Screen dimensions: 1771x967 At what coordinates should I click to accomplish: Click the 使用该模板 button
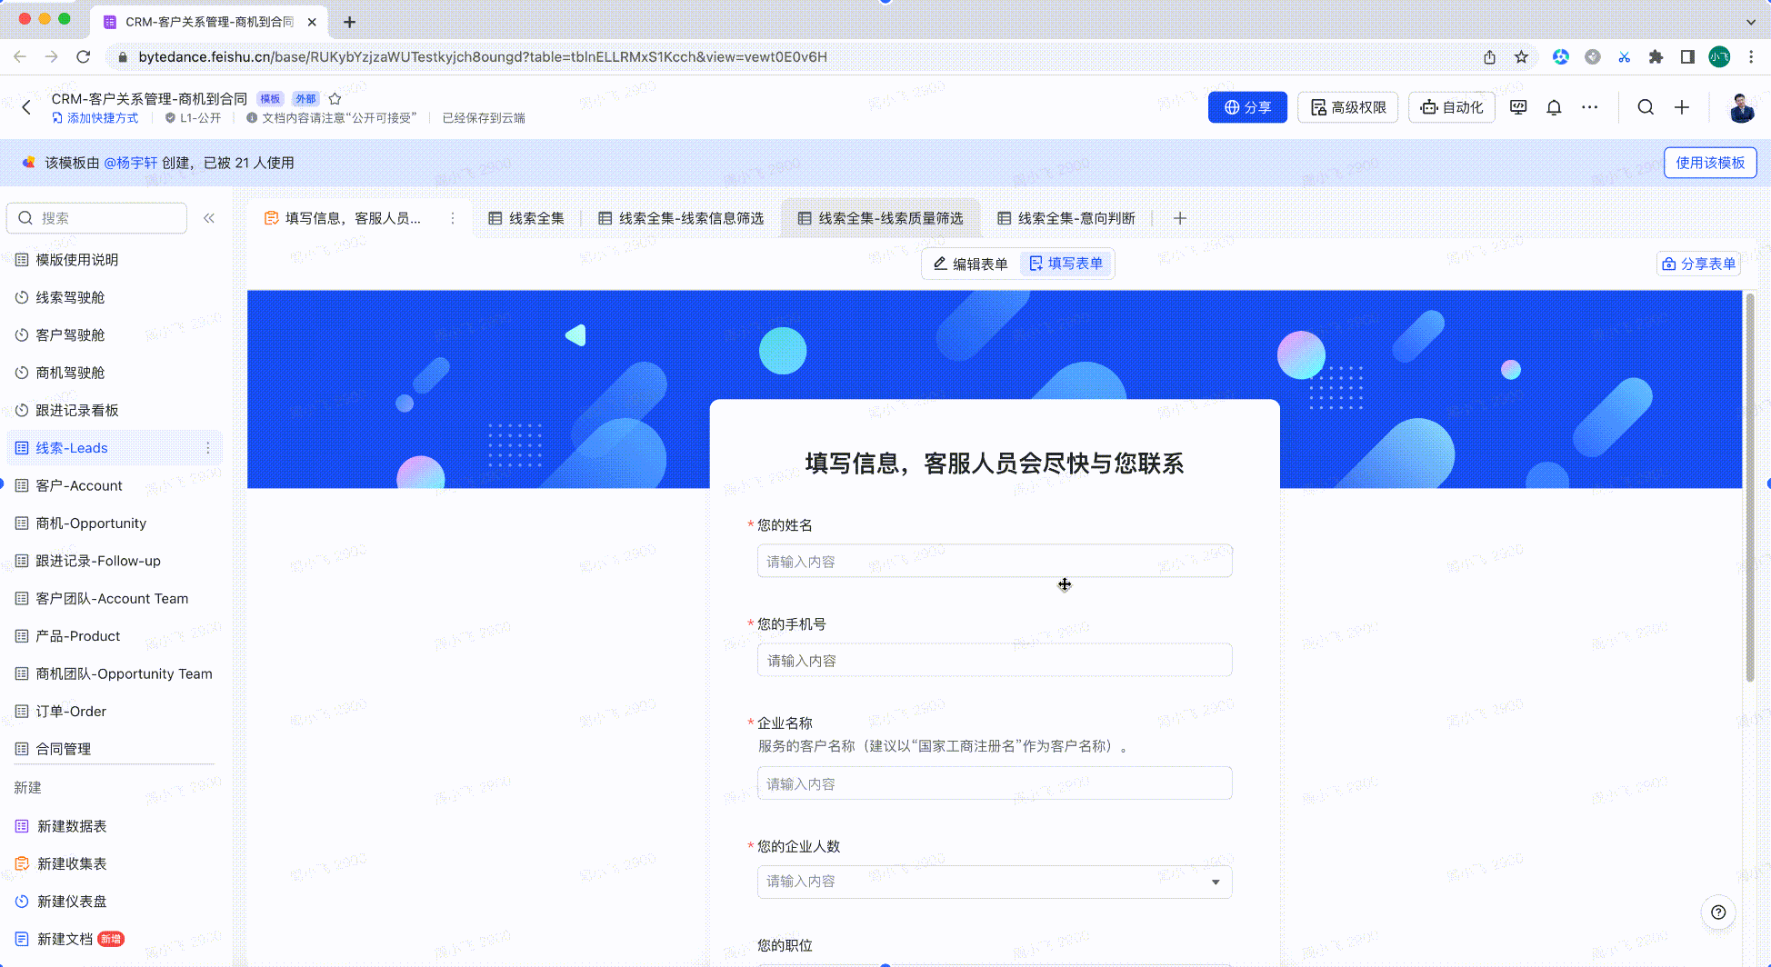pyautogui.click(x=1709, y=163)
